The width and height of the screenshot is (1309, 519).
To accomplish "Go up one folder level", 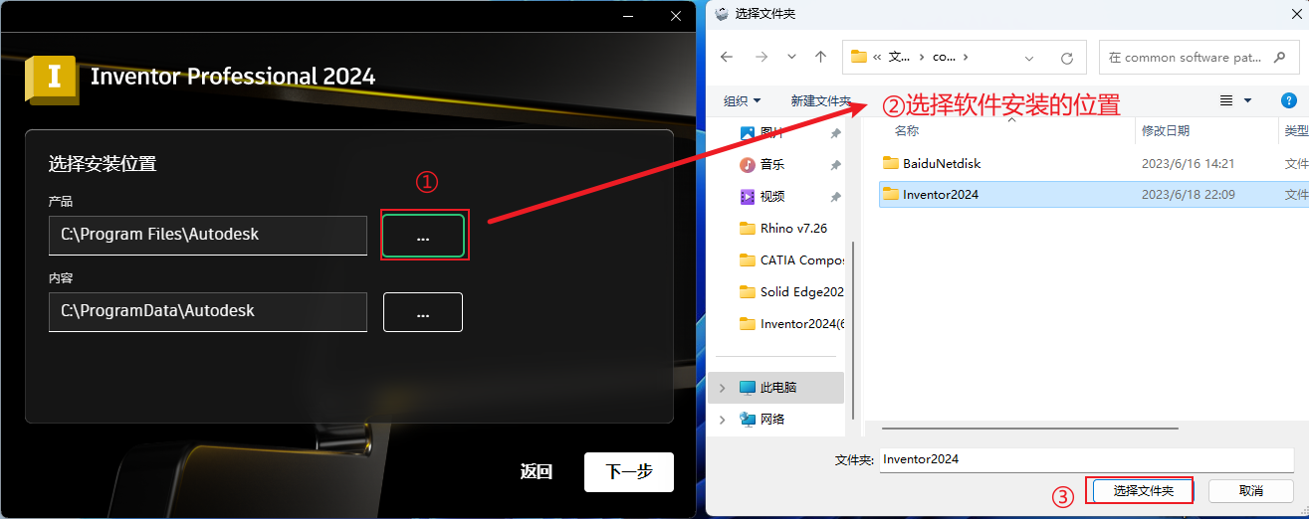I will pos(820,58).
